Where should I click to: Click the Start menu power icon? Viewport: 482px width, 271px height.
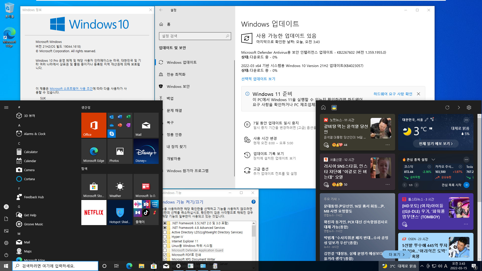coord(6,255)
